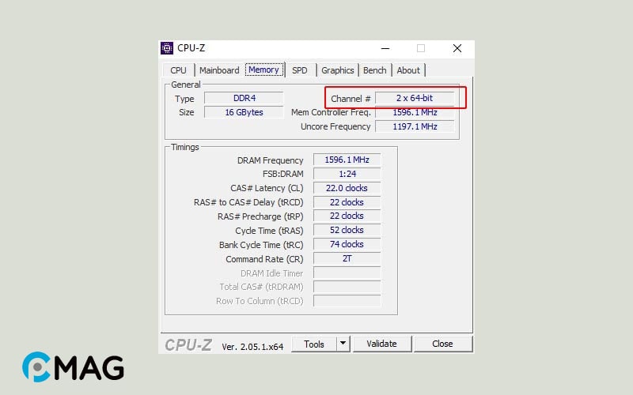Click the Close button at bottom
633x395 pixels.
[442, 344]
